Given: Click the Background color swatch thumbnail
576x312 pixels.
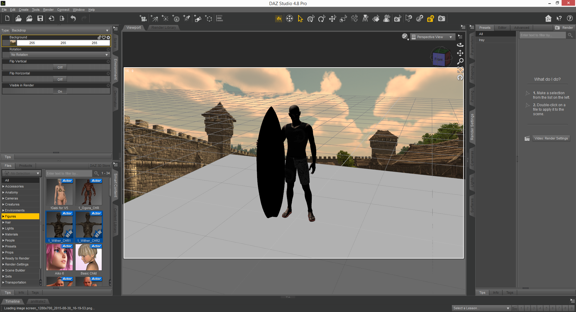Looking at the screenshot, I should 13,43.
